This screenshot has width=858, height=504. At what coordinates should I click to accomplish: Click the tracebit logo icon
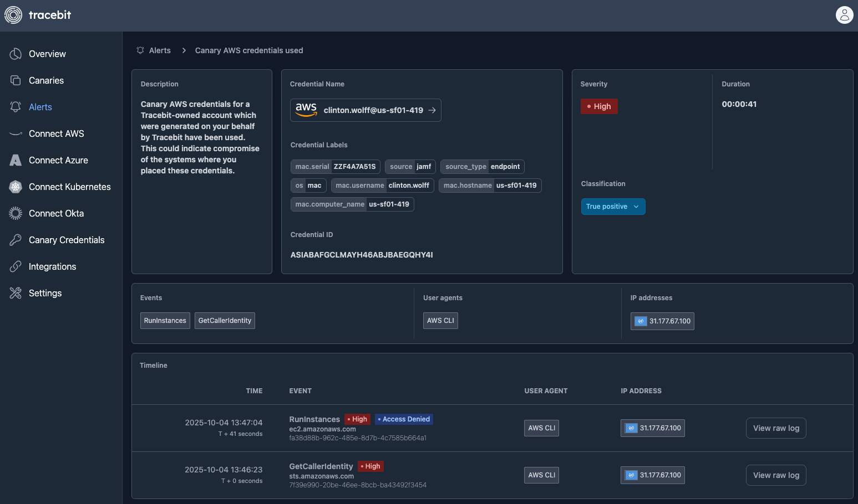[13, 15]
